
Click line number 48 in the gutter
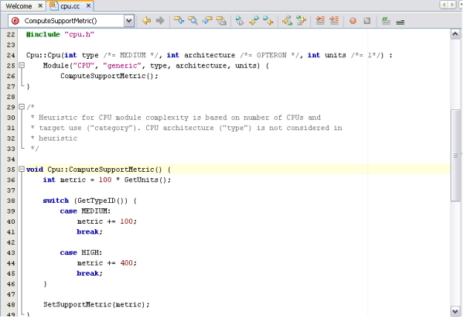(x=11, y=304)
